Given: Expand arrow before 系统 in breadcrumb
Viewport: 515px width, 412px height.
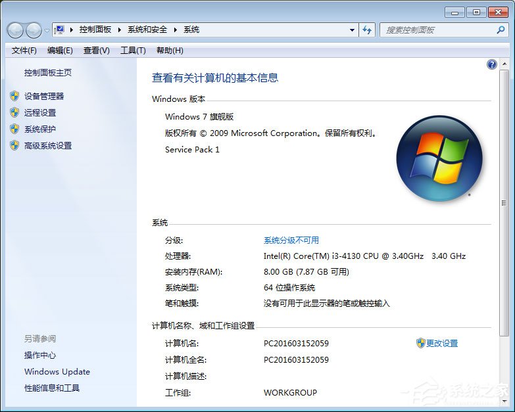Looking at the screenshot, I should [x=176, y=30].
